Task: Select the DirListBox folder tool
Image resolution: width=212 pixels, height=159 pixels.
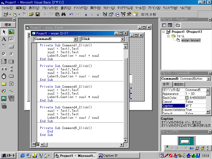Action: (4, 84)
